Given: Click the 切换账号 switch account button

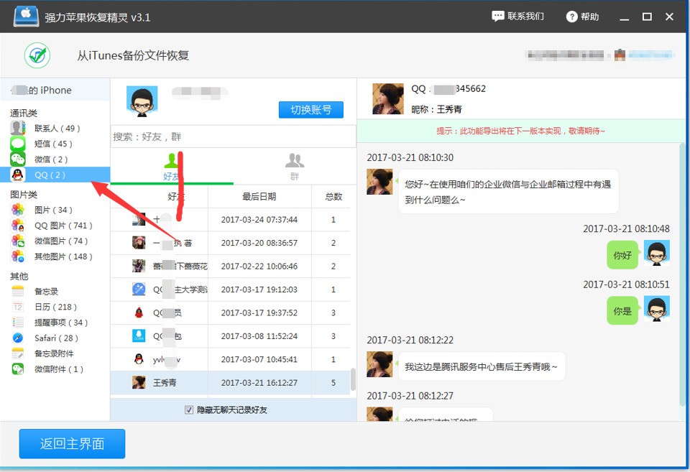Looking at the screenshot, I should click(x=310, y=109).
